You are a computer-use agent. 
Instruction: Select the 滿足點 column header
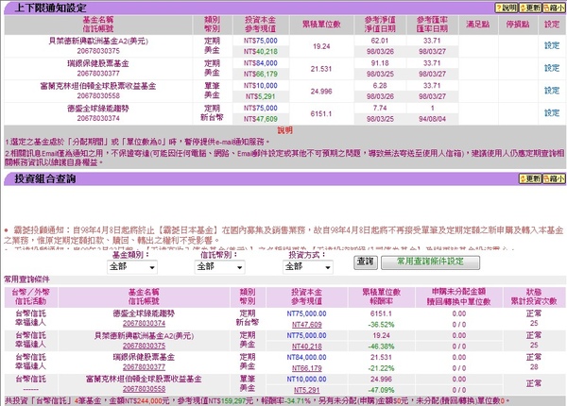tap(477, 25)
